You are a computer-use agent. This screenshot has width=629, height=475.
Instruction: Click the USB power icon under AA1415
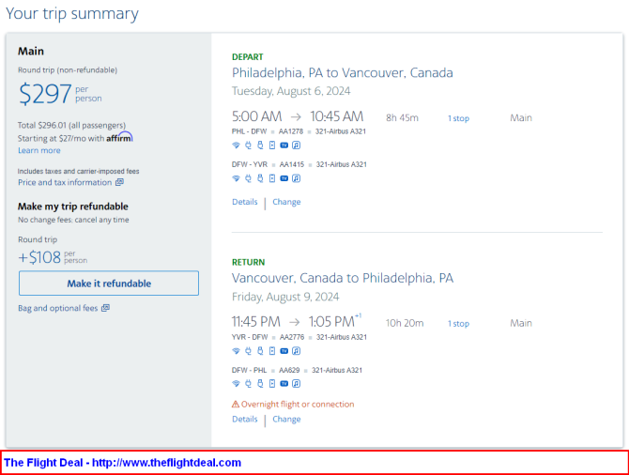pos(260,178)
